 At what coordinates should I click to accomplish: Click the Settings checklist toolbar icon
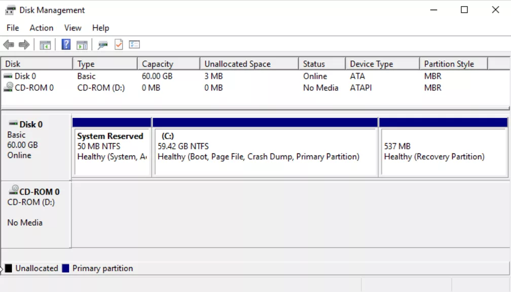tap(134, 44)
